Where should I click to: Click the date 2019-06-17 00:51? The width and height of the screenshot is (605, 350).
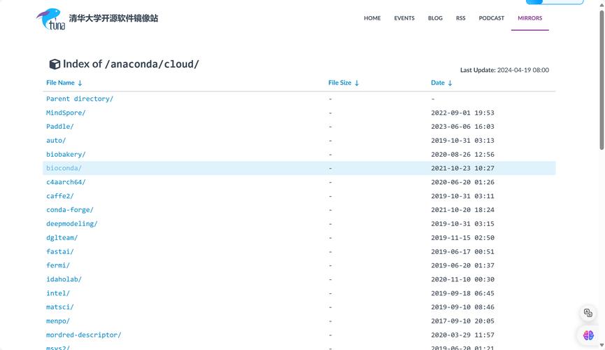pyautogui.click(x=462, y=252)
